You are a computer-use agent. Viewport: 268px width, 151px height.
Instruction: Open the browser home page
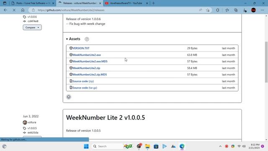[x=23, y=10]
